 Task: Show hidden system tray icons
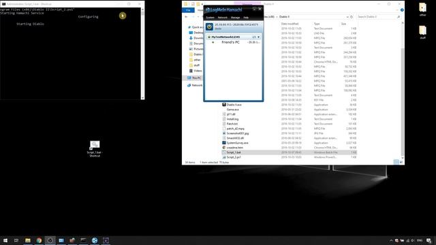pyautogui.click(x=391, y=240)
